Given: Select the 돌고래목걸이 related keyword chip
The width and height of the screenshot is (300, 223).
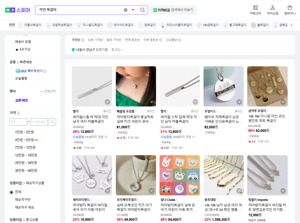Looking at the screenshot, I should (x=235, y=25).
